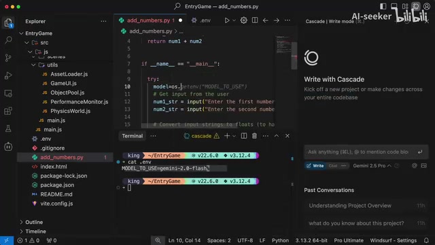Click the cascade terminal label

pos(201,136)
